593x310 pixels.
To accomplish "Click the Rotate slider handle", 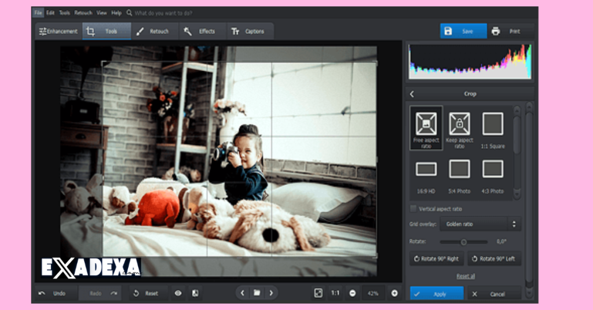I will coord(464,242).
